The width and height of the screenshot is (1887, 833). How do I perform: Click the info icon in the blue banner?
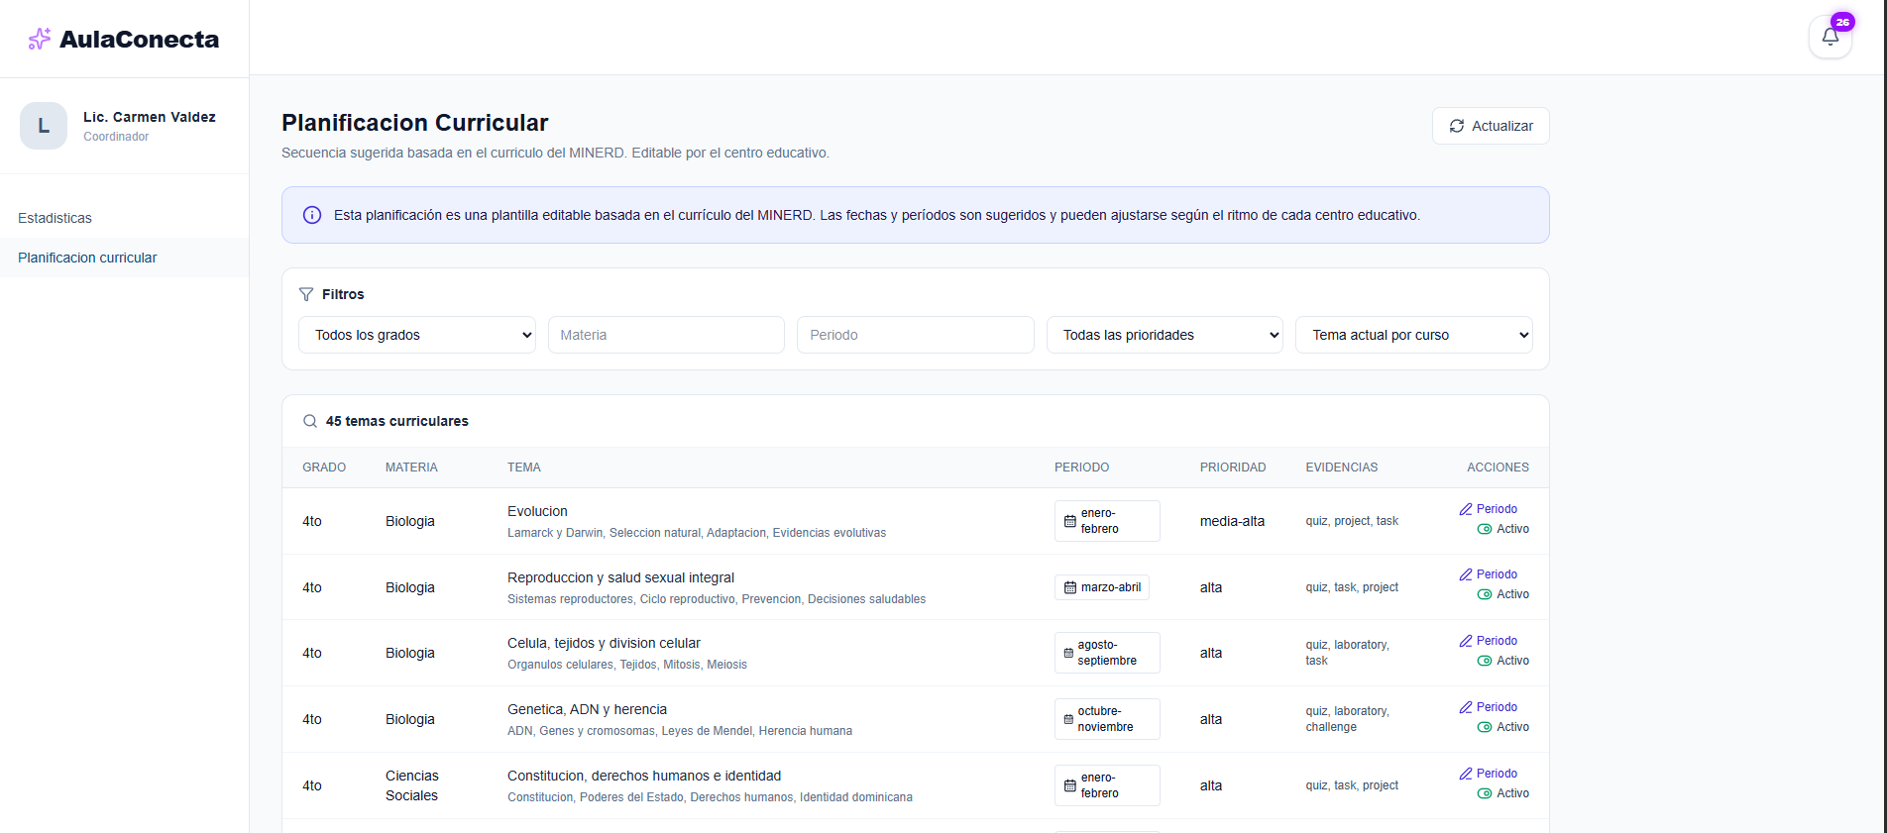[x=312, y=215]
